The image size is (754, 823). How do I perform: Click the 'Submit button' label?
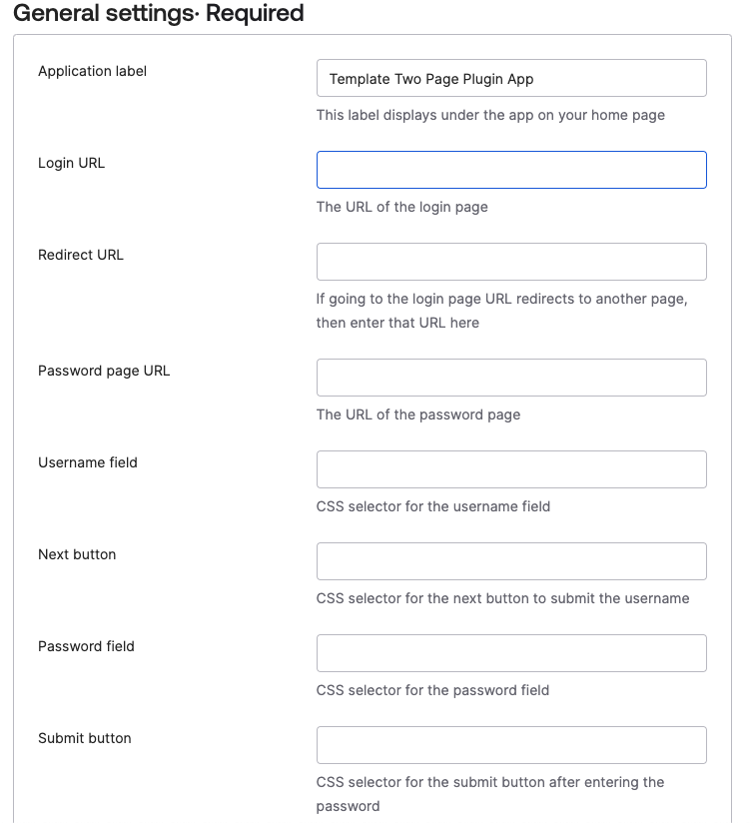(84, 738)
